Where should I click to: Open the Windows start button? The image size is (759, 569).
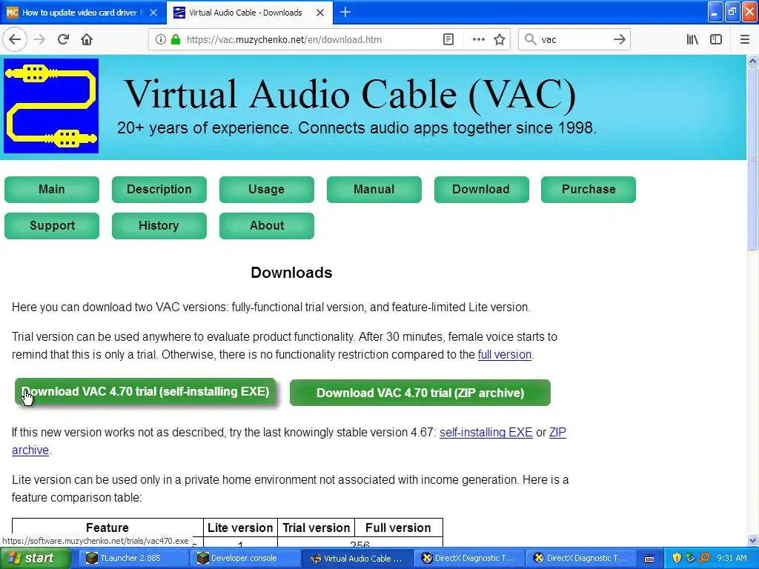[x=34, y=558]
